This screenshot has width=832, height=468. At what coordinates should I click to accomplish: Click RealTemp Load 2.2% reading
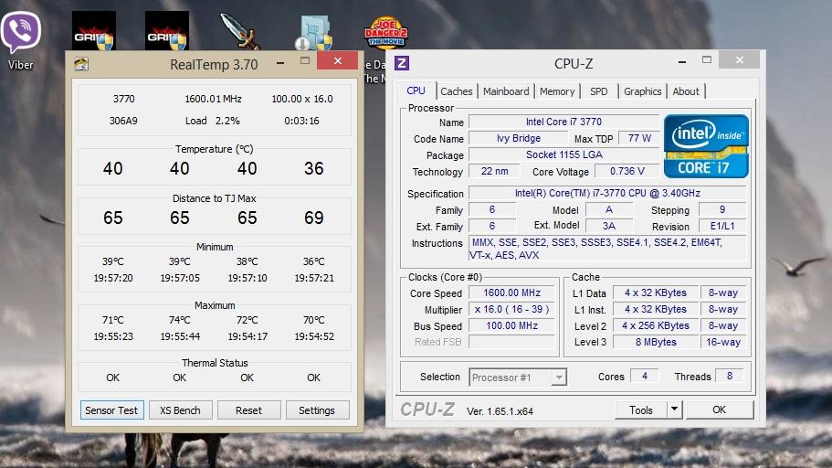click(212, 121)
